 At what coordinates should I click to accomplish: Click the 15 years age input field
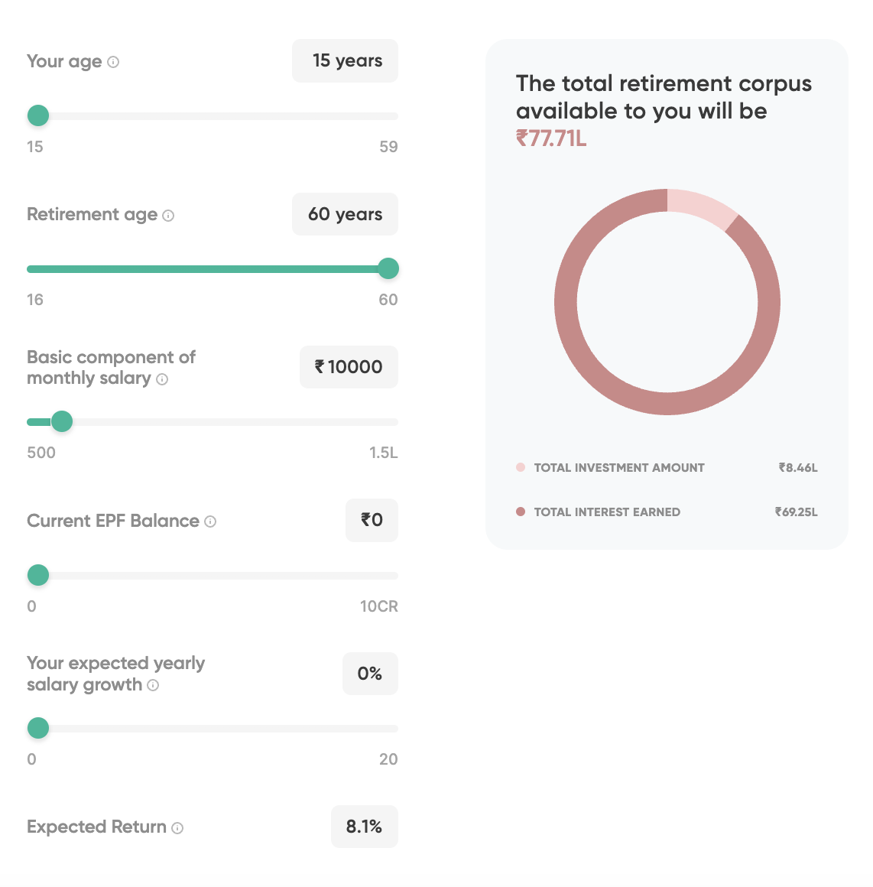346,61
